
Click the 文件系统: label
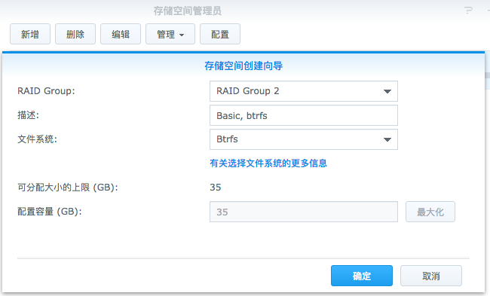click(37, 139)
